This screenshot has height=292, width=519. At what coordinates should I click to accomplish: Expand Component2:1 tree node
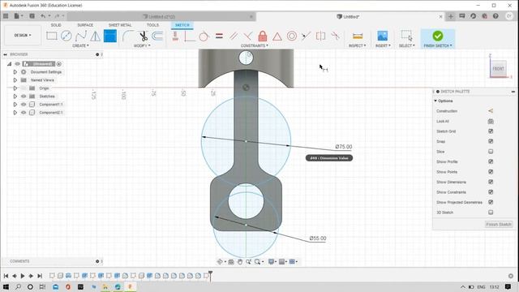pos(15,113)
